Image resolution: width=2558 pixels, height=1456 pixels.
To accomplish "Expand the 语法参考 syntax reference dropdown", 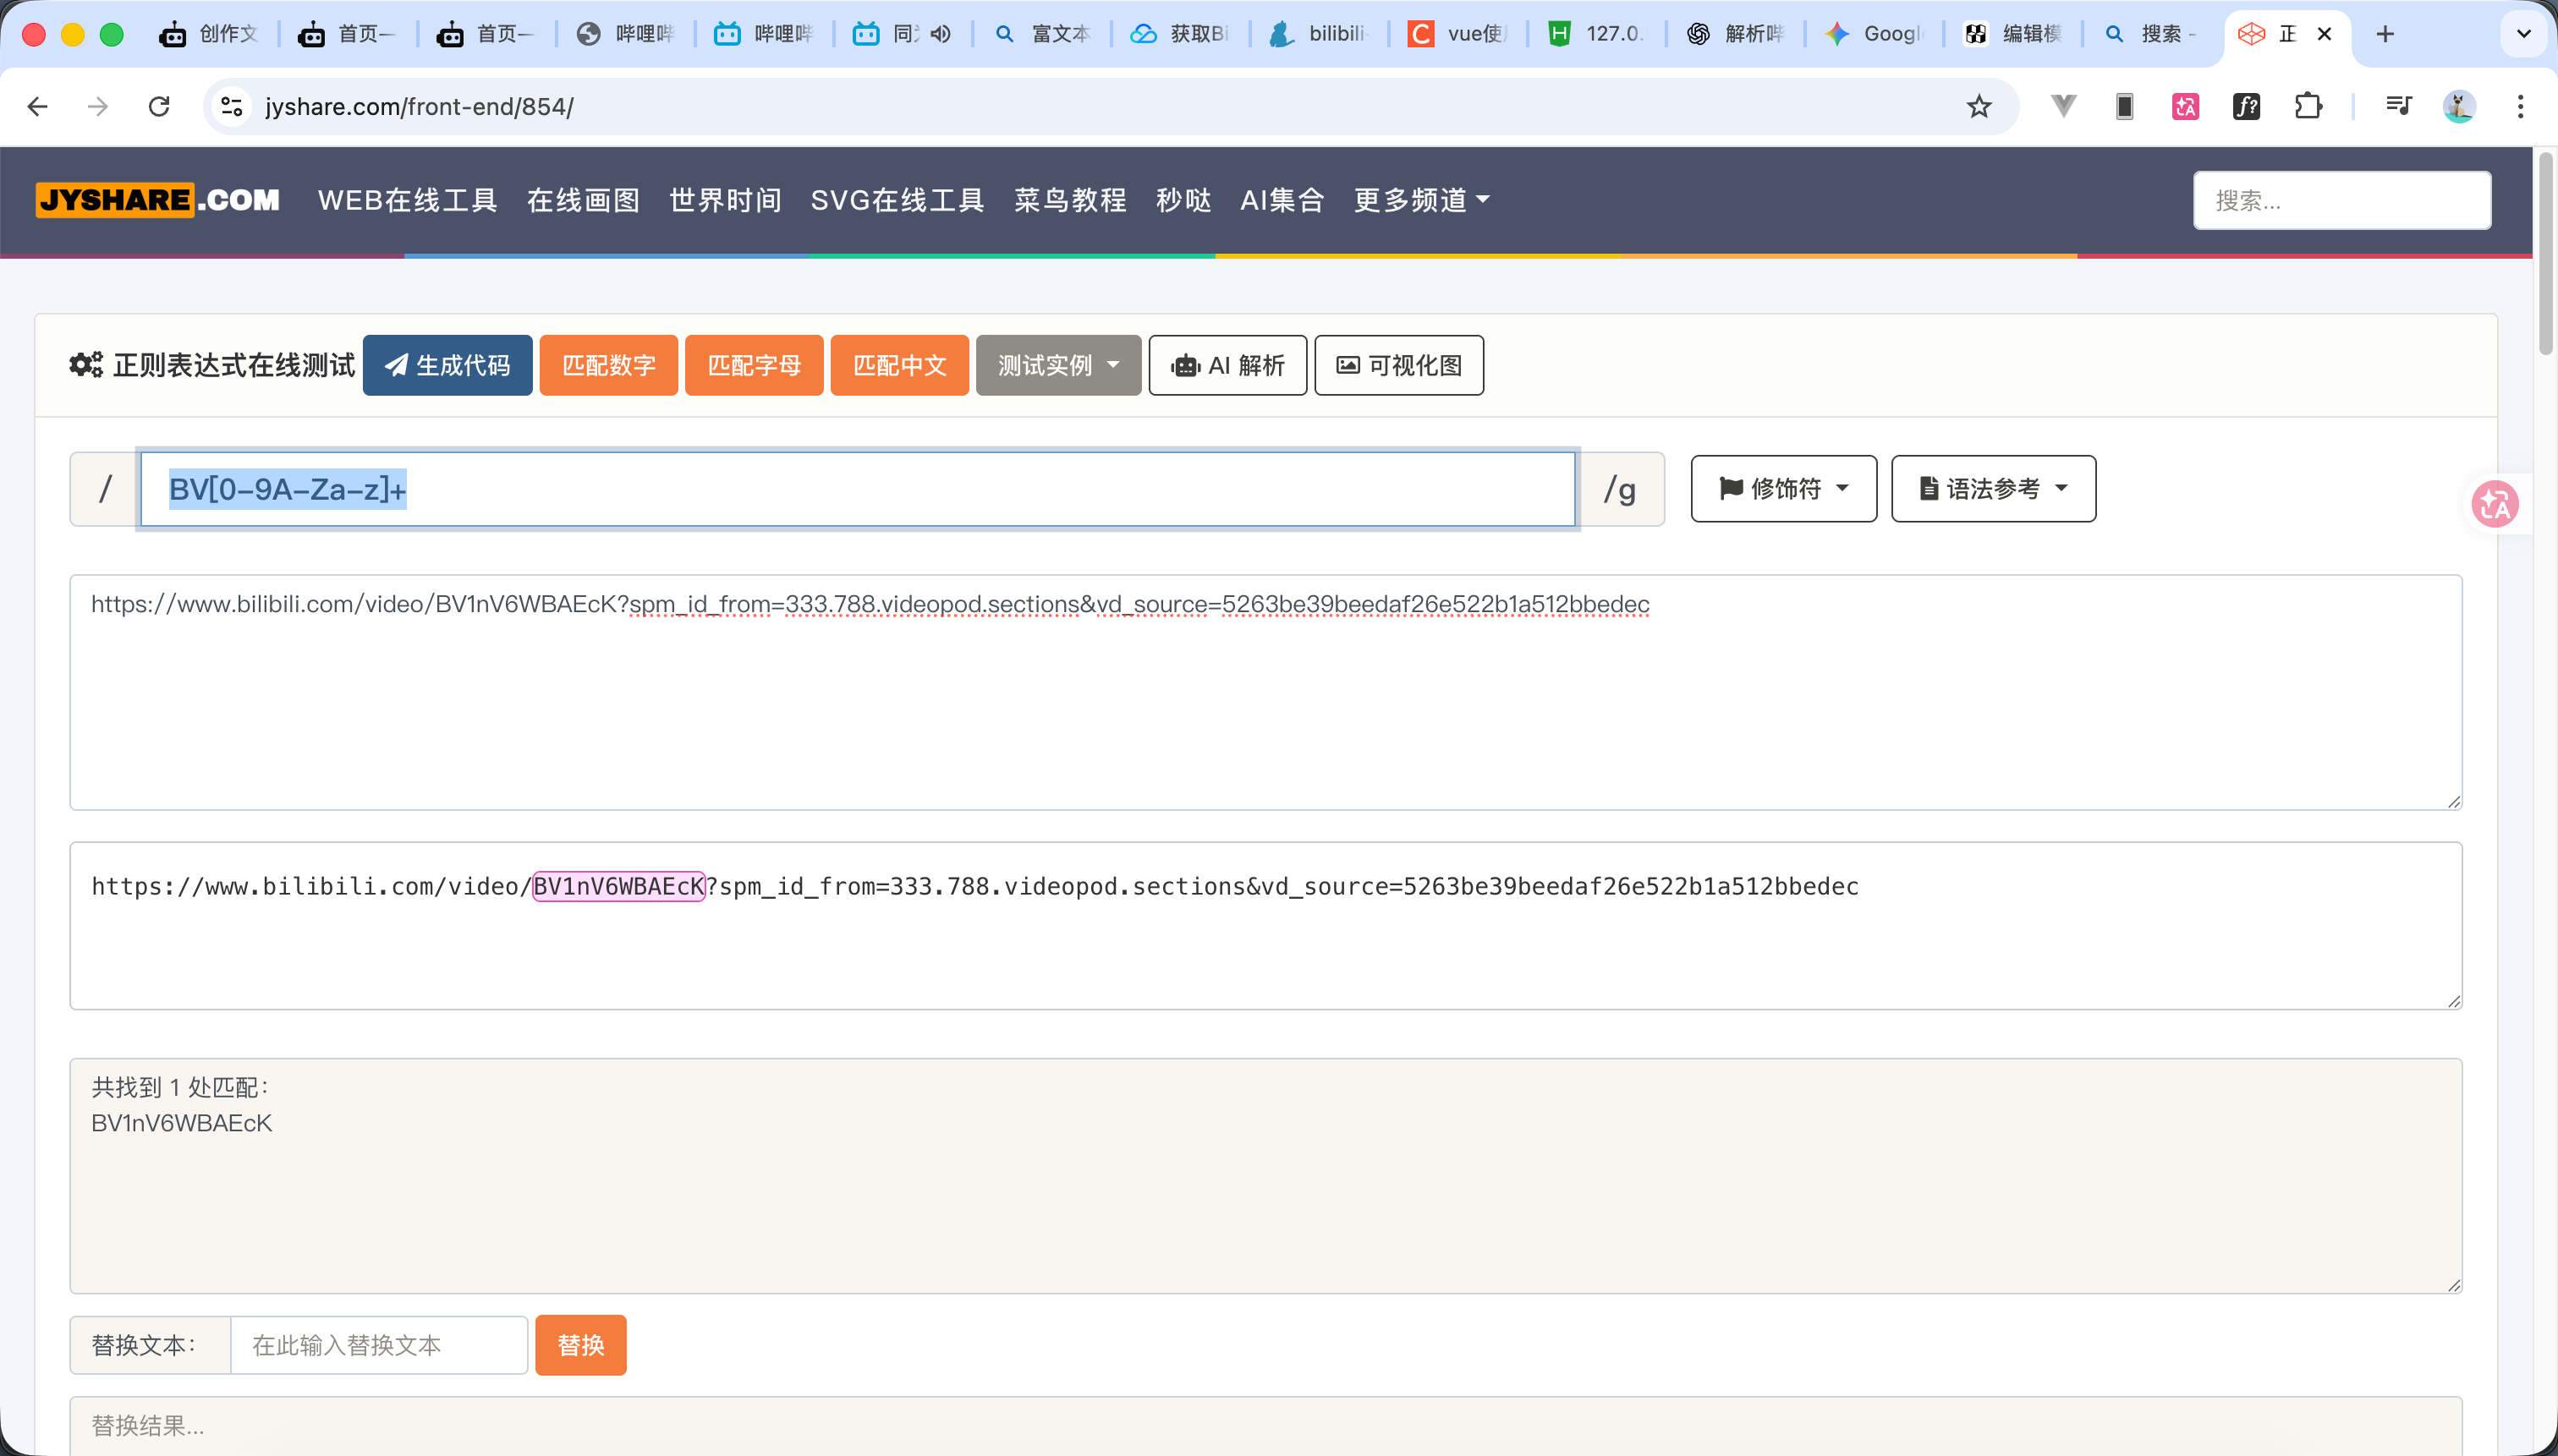I will (x=1993, y=489).
